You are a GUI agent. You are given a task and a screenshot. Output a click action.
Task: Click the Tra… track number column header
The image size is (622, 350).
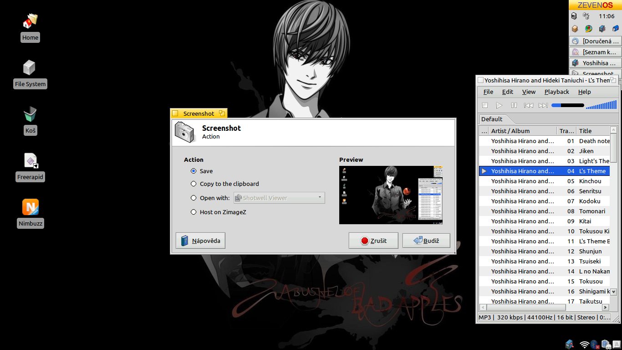(566, 131)
